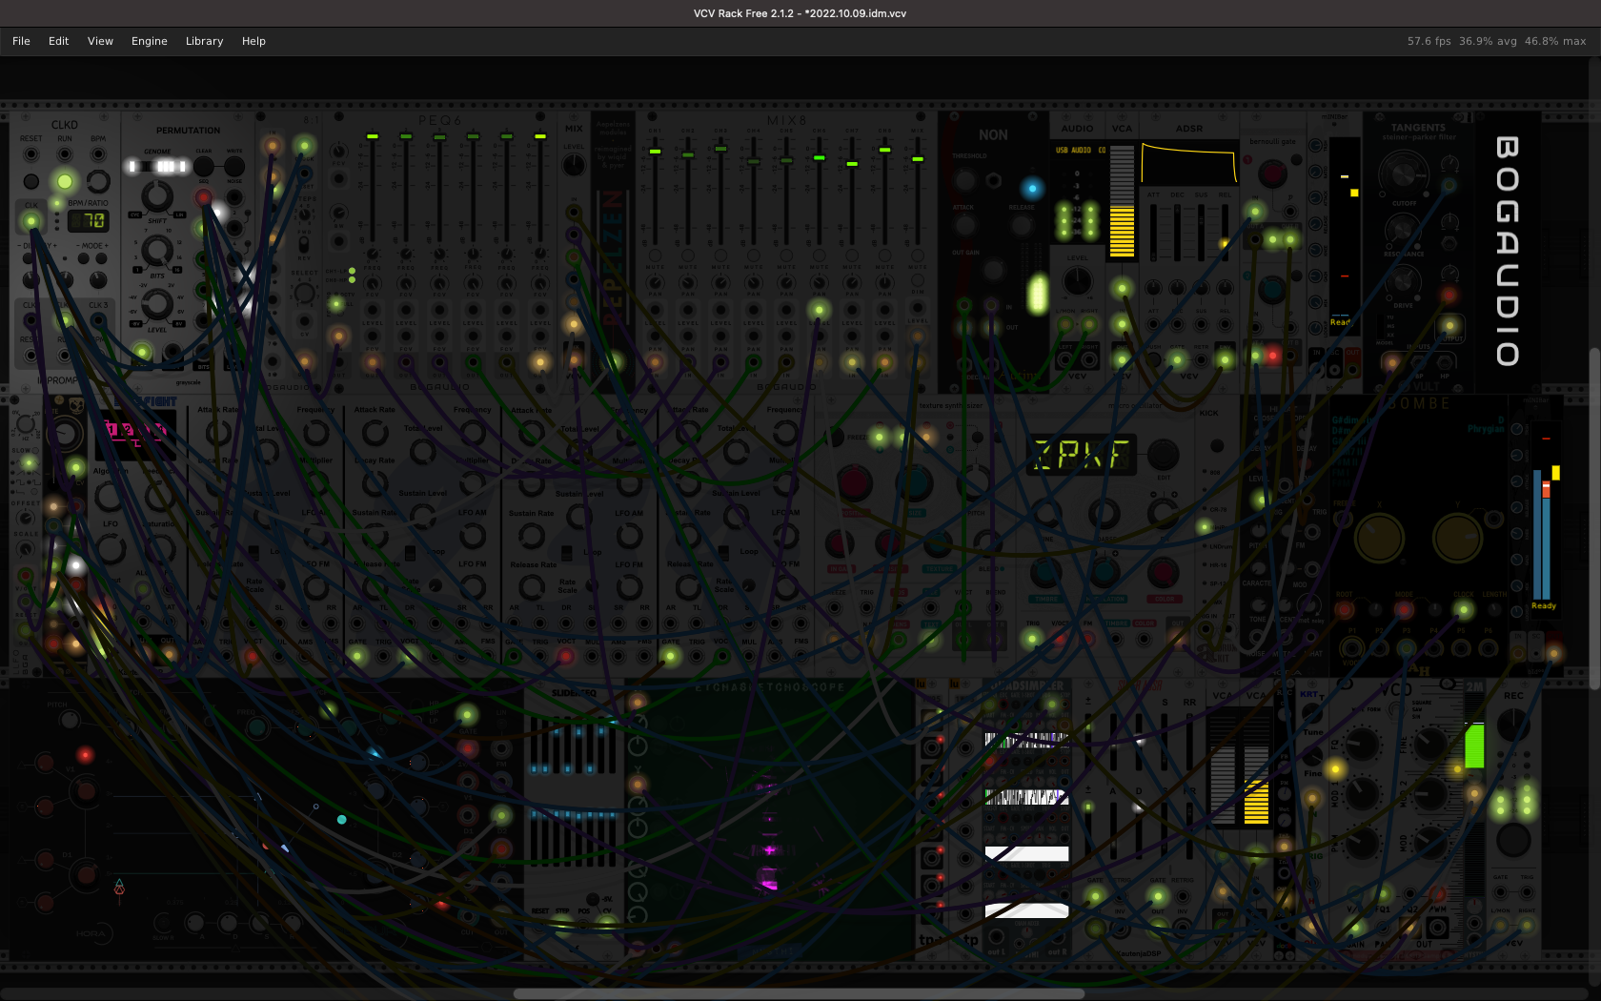Image resolution: width=1601 pixels, height=1001 pixels.
Task: Open the USB AUDIO device selector
Action: pos(1080,150)
